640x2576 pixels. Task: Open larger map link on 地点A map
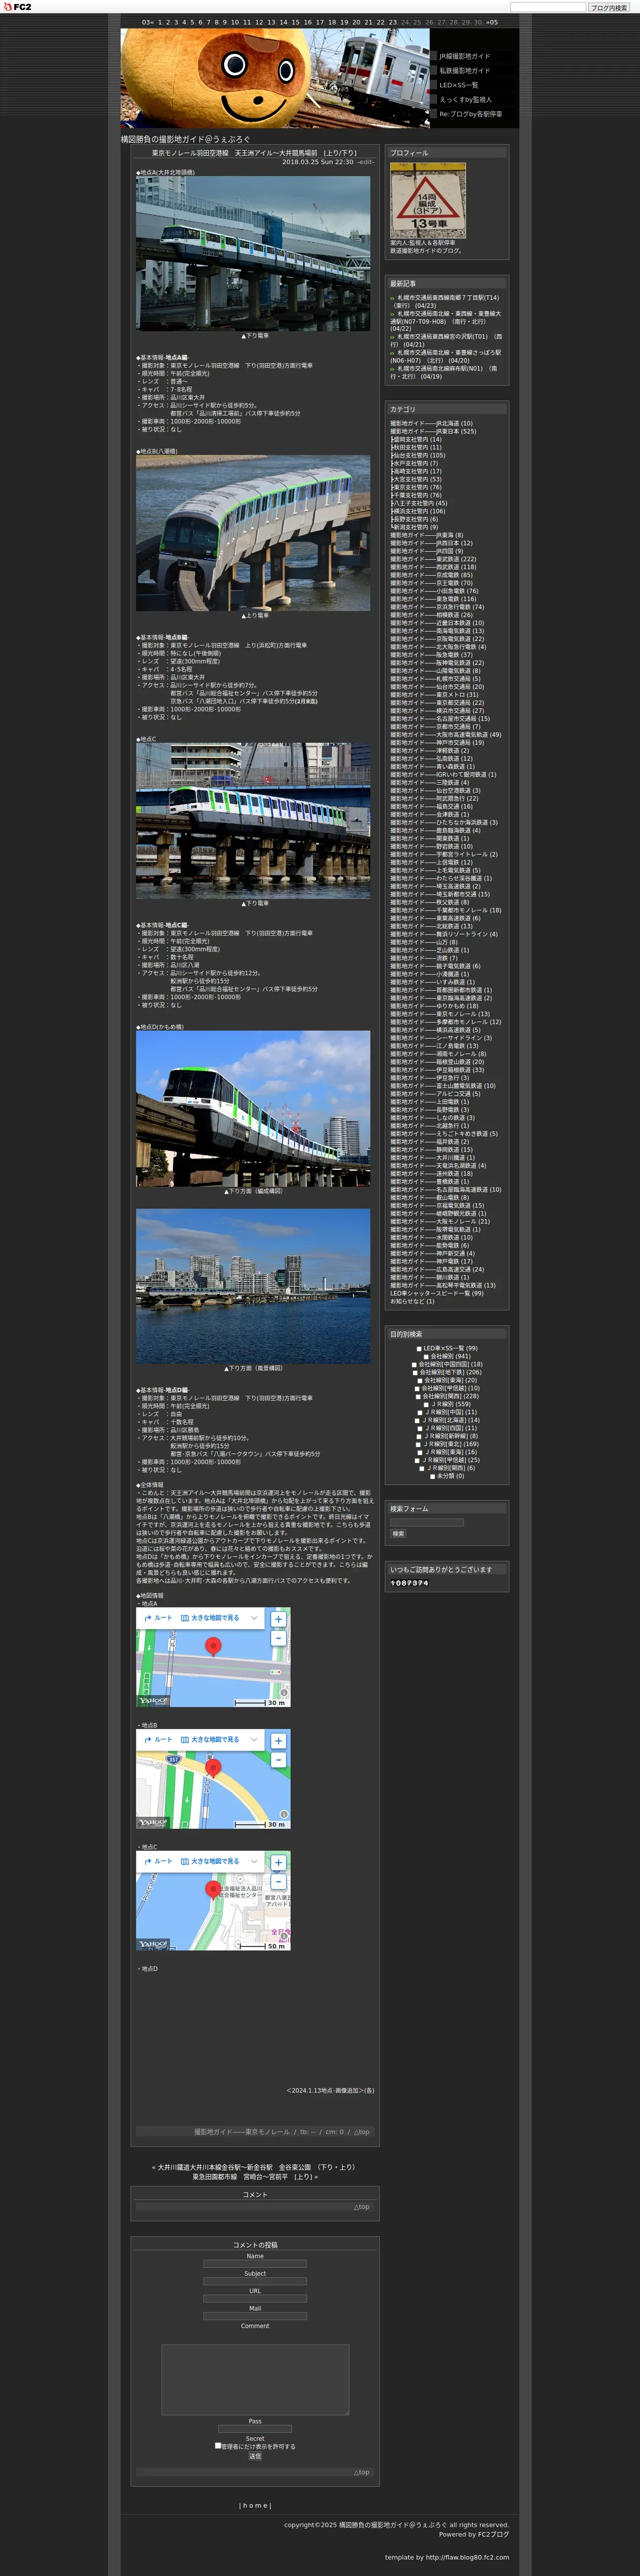pos(210,1618)
